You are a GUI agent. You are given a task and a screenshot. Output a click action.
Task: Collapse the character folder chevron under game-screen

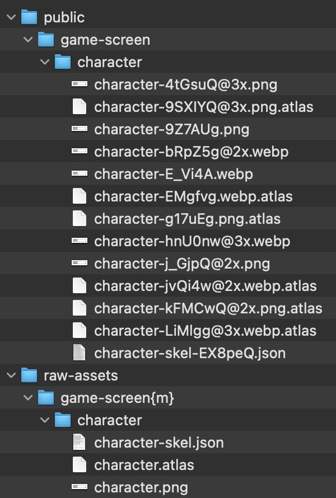[44, 62]
